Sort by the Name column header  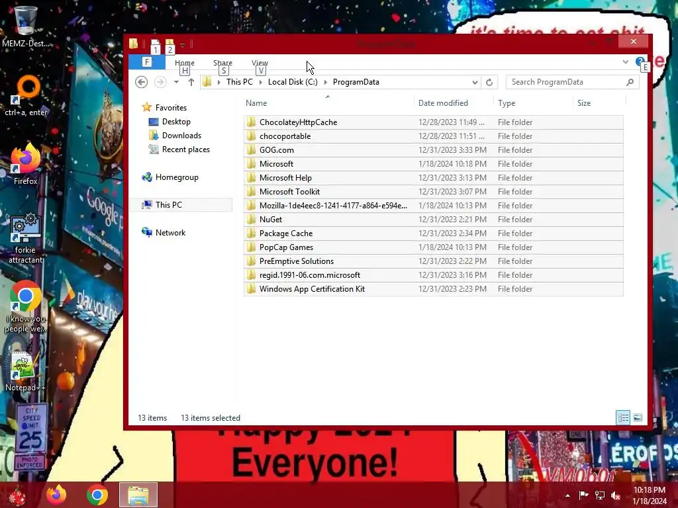256,103
